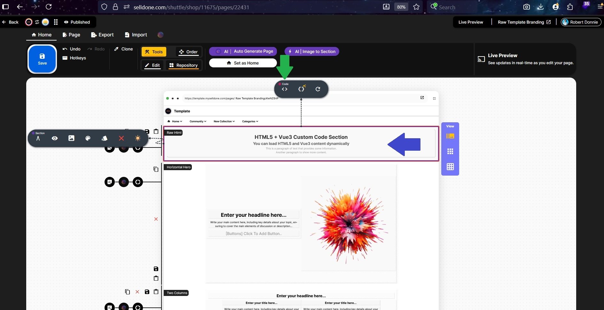Screen dimensions: 604x310
Task: Click Set as Home button
Action: point(243,63)
